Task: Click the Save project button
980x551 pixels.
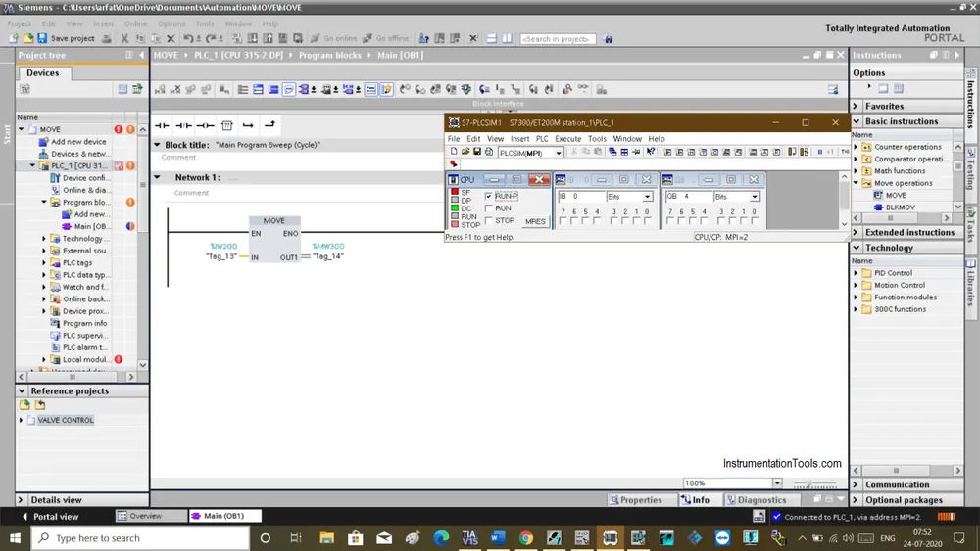Action: pos(67,38)
